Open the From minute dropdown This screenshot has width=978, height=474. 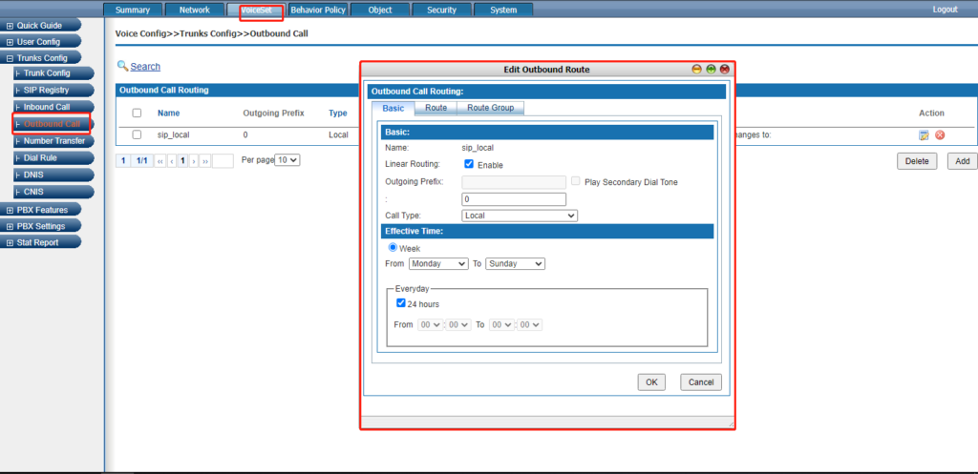click(x=458, y=324)
